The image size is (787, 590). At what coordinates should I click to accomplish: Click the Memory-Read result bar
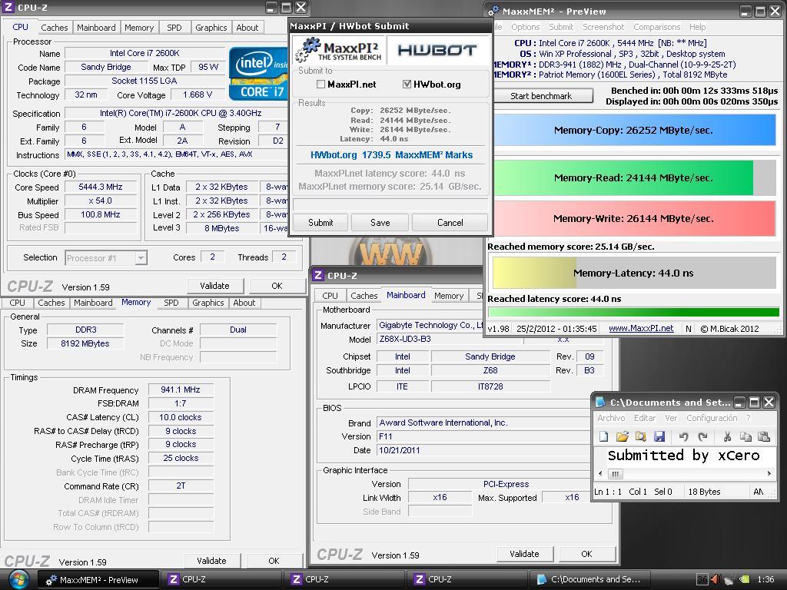coord(633,177)
